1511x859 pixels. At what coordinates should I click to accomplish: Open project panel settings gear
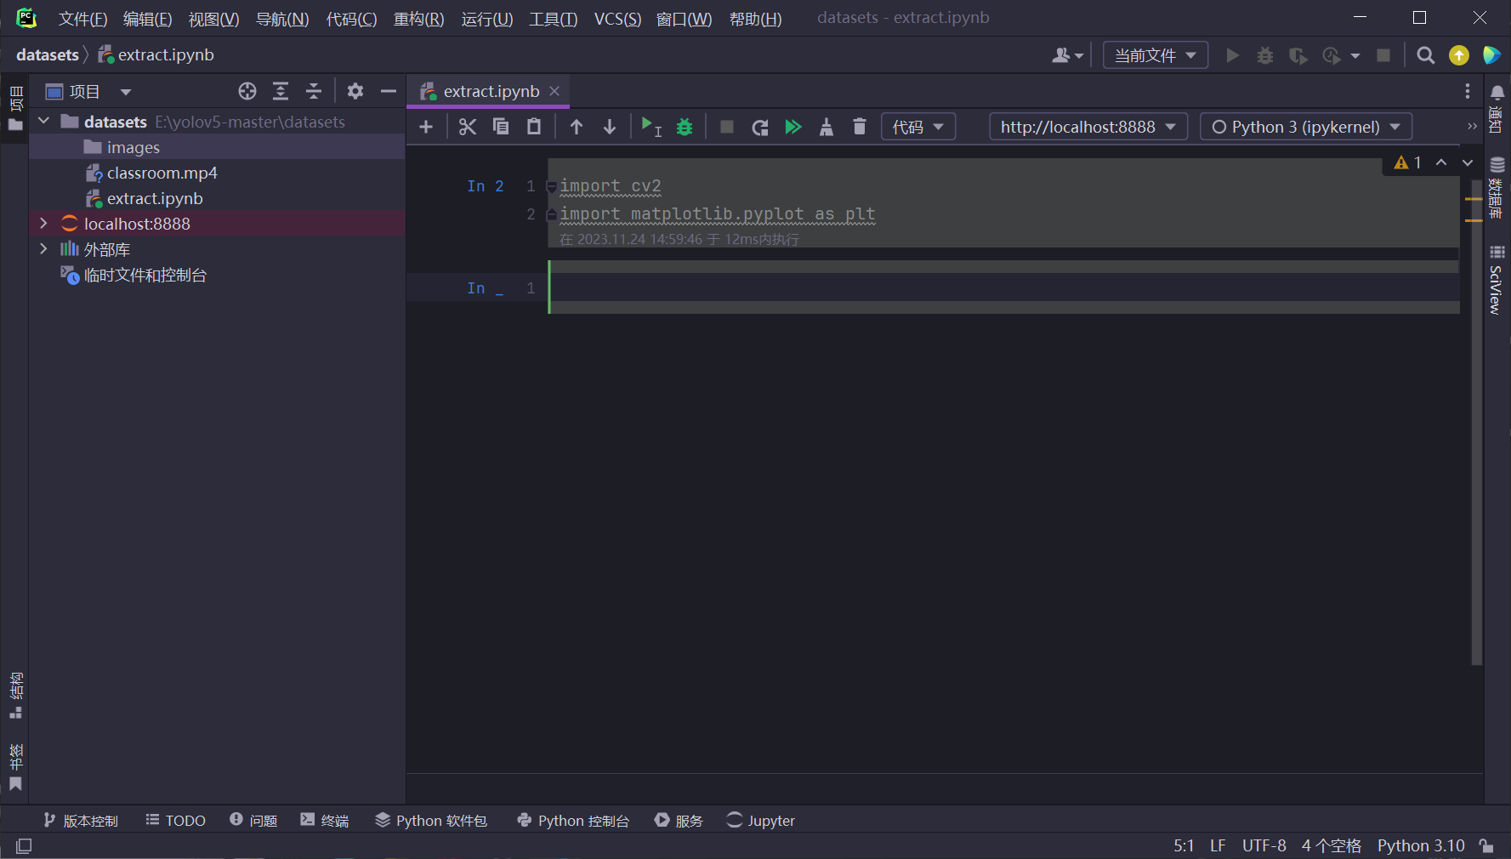[355, 91]
